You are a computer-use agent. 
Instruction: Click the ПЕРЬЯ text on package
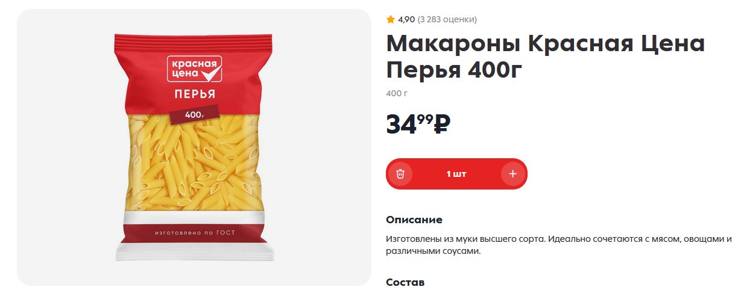click(x=195, y=94)
